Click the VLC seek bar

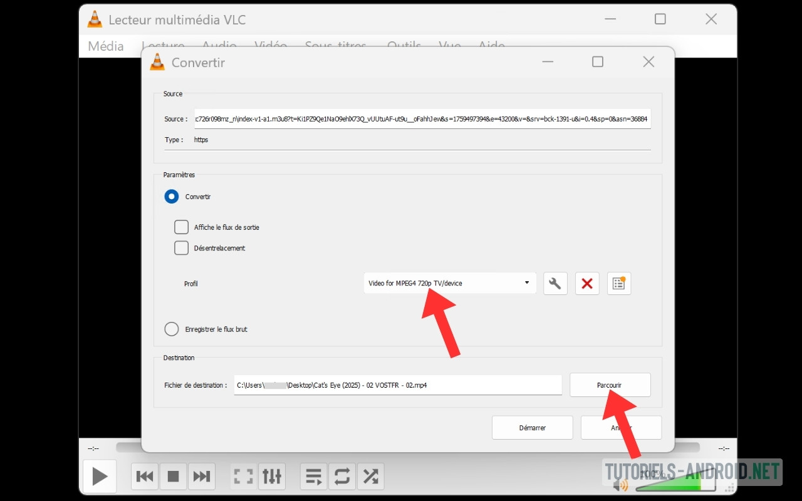(408, 448)
